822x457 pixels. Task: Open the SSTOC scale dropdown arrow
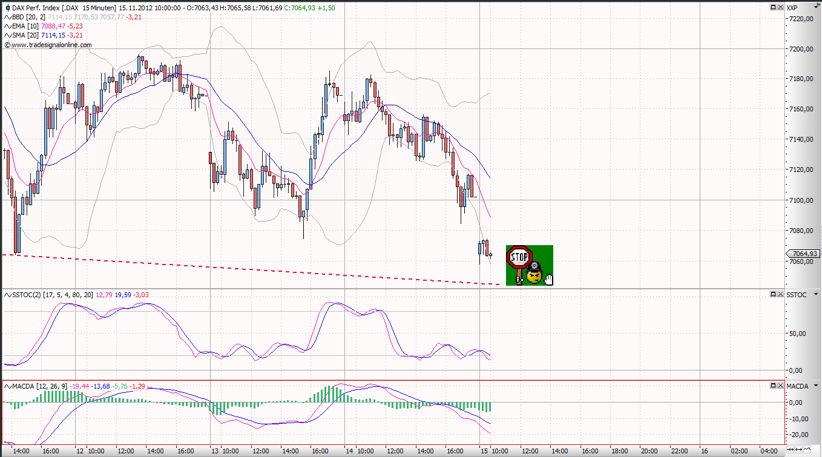[x=817, y=294]
